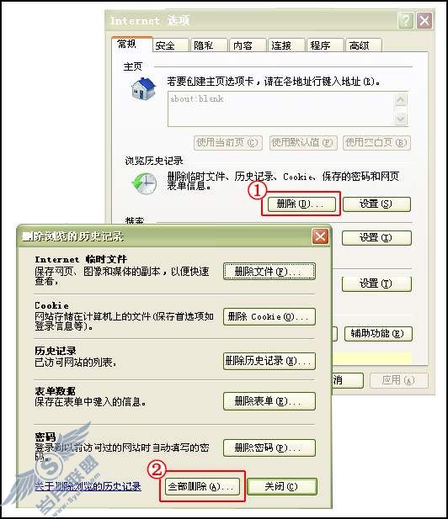Image resolution: width=448 pixels, height=519 pixels.
Task: Click the 关闭(C) button
Action: coord(282,486)
